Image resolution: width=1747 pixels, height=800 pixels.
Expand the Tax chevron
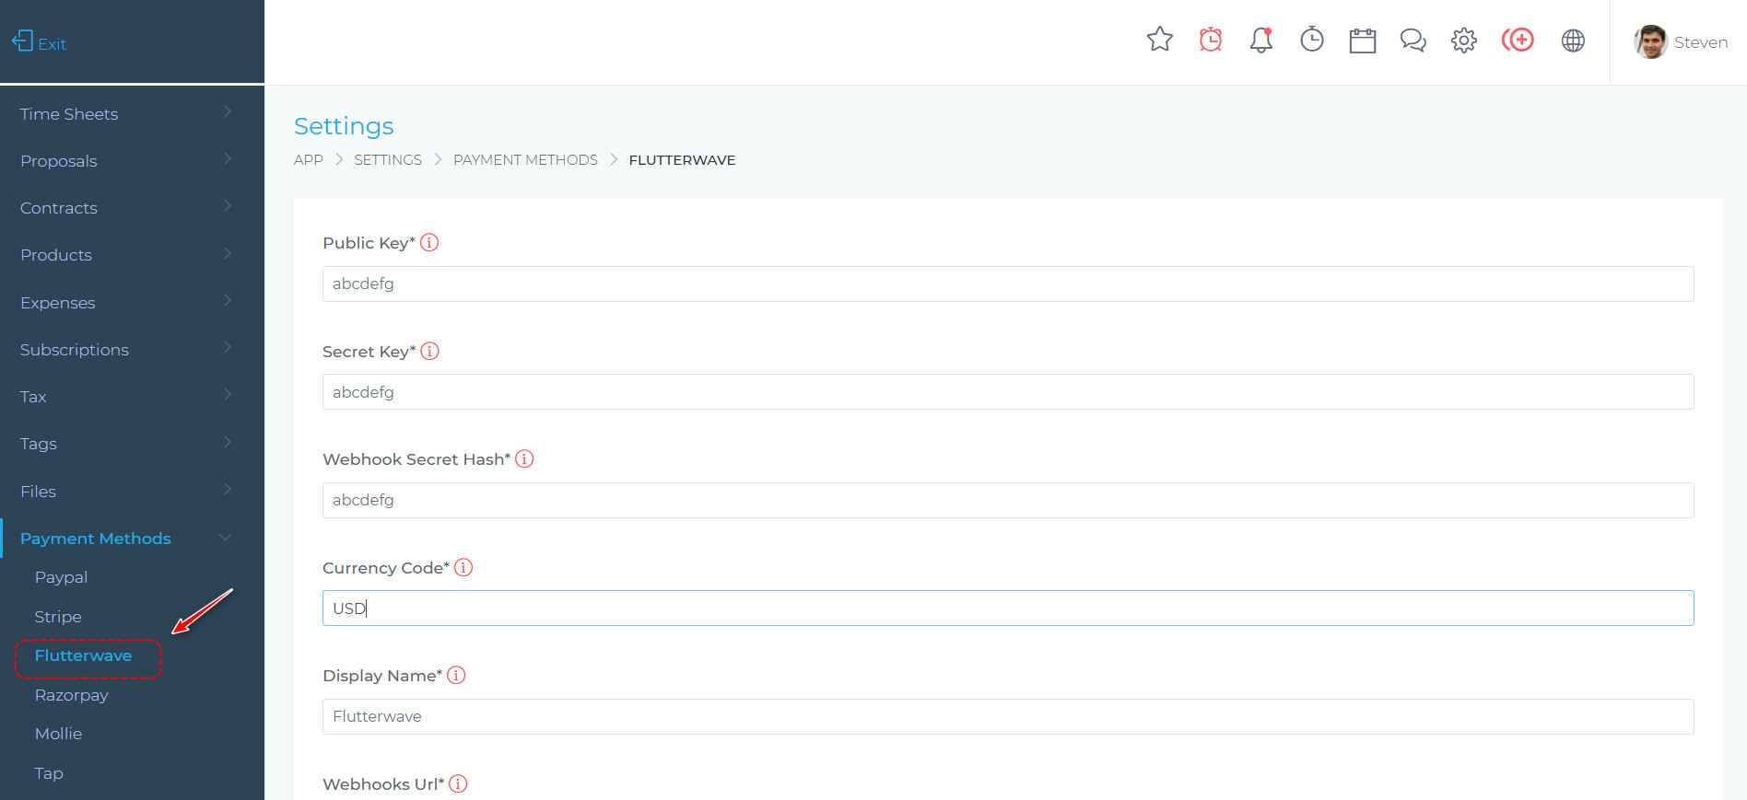pyautogui.click(x=228, y=394)
